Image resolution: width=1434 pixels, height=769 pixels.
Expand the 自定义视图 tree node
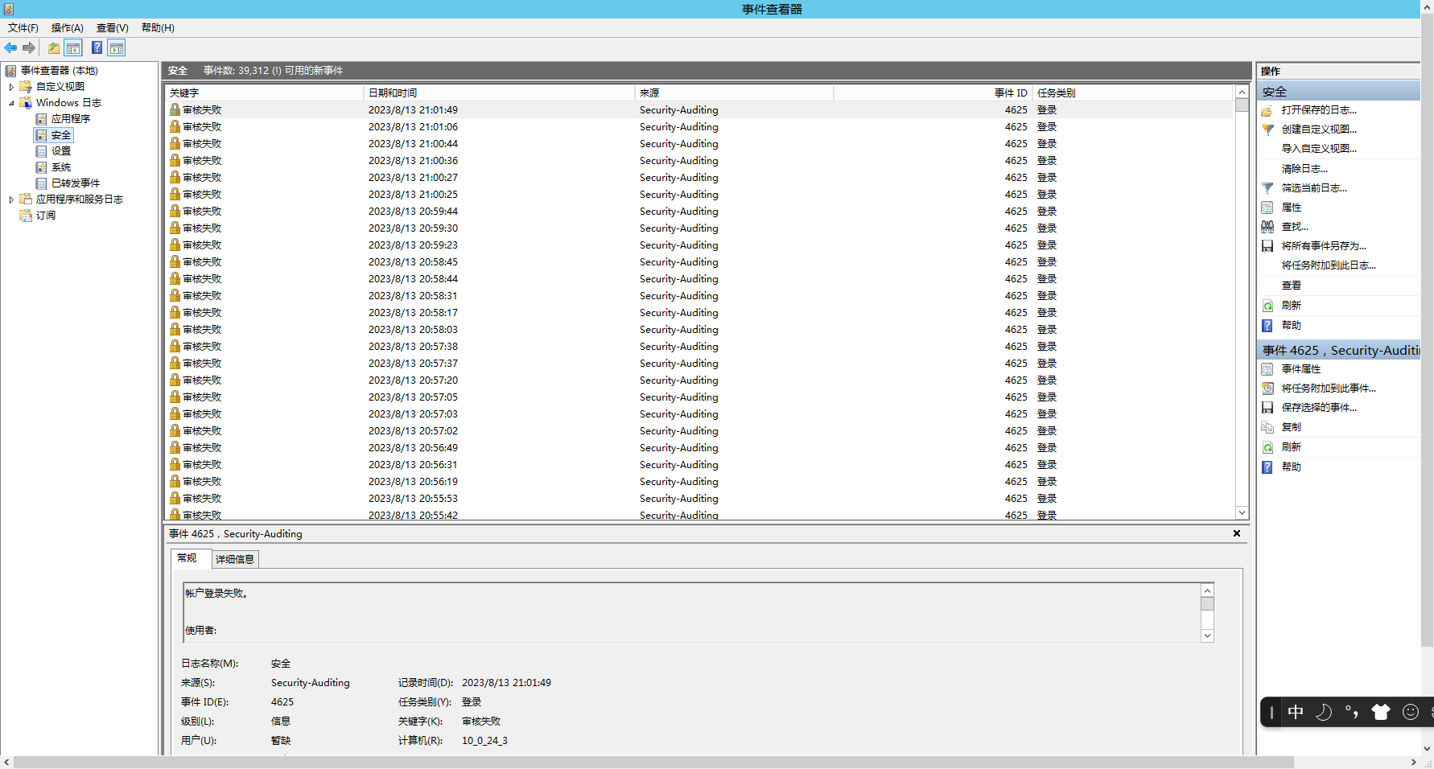pyautogui.click(x=11, y=86)
